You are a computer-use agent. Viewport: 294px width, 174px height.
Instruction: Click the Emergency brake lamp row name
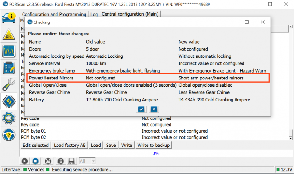pos(52,71)
